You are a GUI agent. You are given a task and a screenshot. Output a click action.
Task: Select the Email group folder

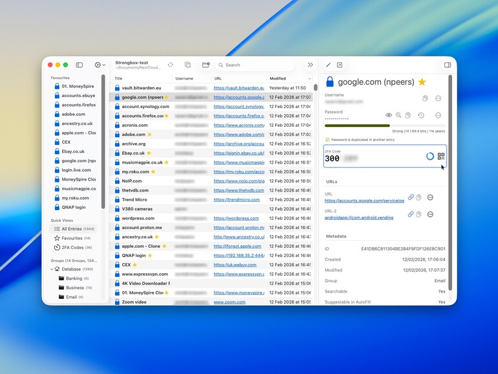click(x=71, y=297)
